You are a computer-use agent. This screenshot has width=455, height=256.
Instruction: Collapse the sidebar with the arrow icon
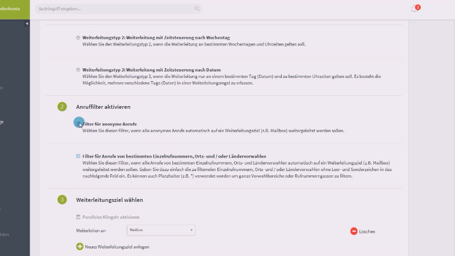click(27, 24)
